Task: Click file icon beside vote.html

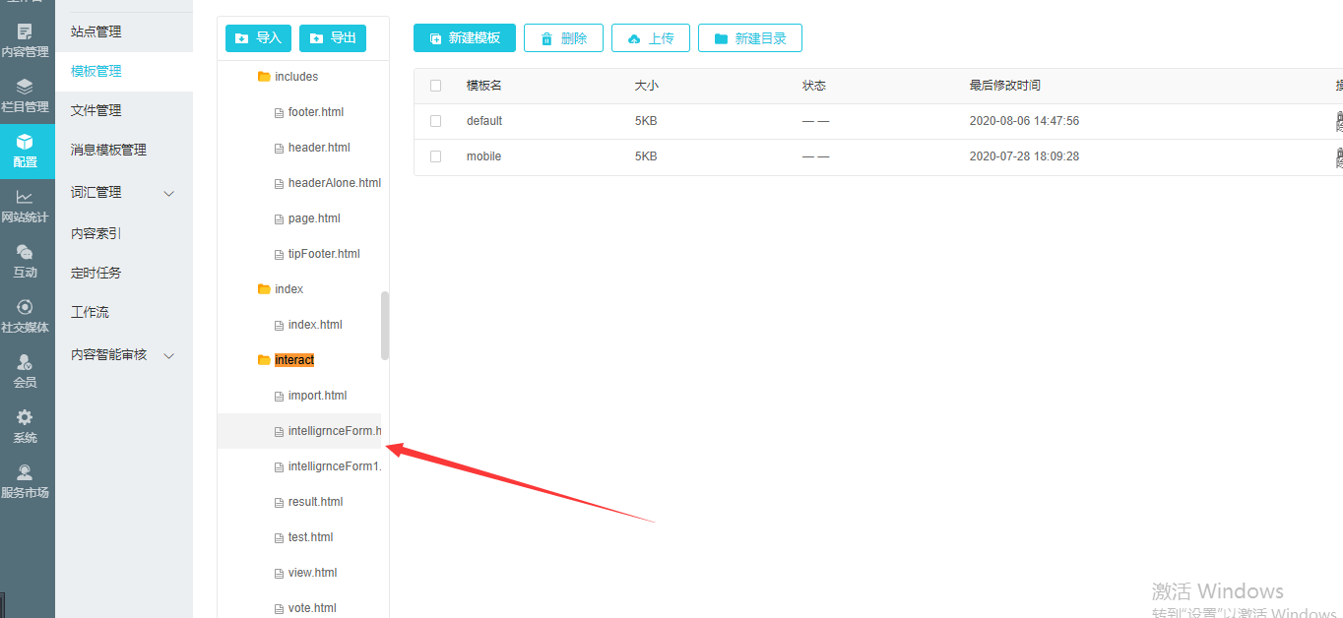Action: pos(279,608)
